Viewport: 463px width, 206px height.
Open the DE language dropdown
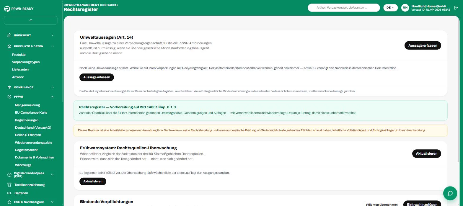pyautogui.click(x=390, y=8)
